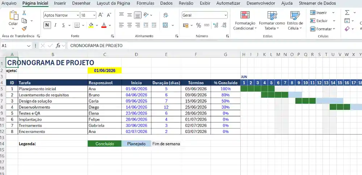362x175 pixels.
Task: Open fill color dropdown arrow
Action: (97, 25)
